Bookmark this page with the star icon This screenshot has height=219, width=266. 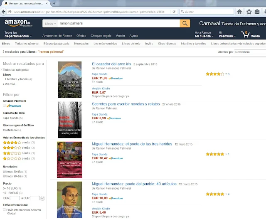249,12
